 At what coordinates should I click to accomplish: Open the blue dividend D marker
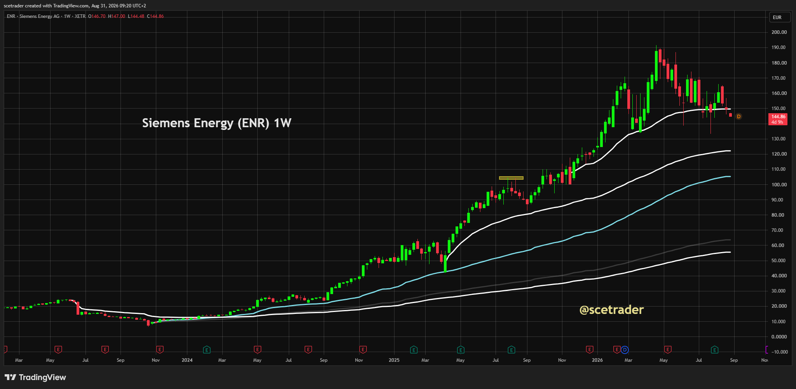(x=625, y=350)
